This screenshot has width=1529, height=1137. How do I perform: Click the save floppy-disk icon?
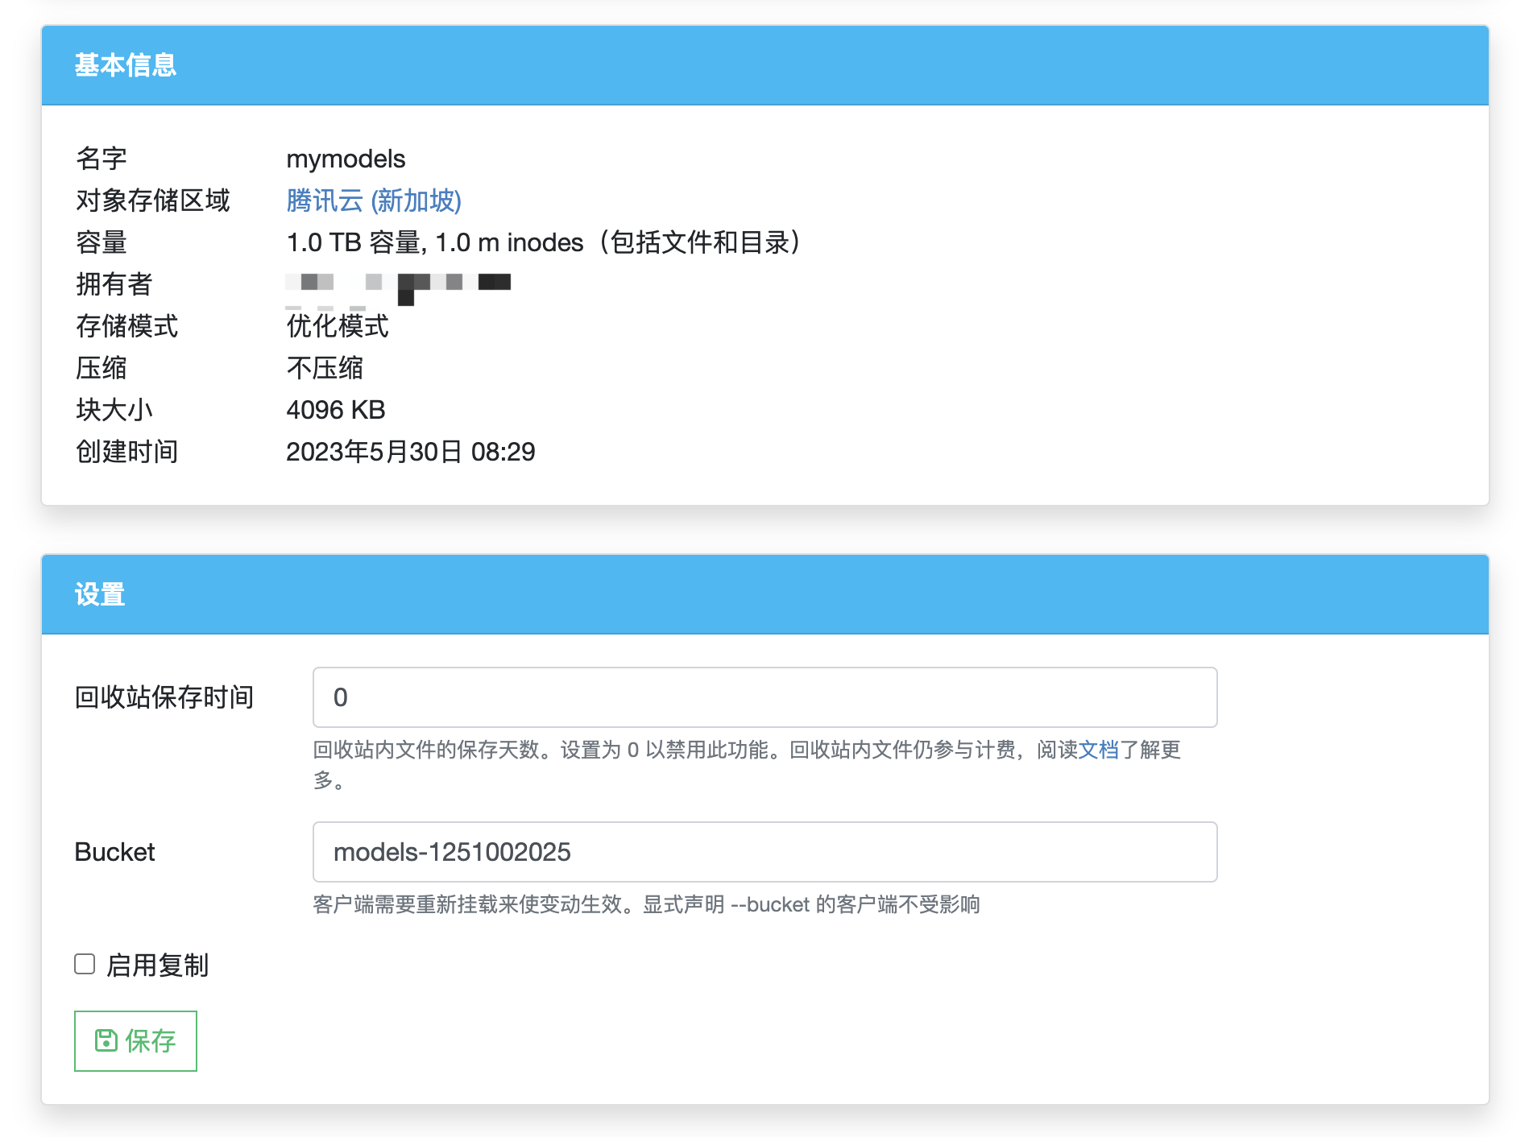pyautogui.click(x=106, y=1040)
